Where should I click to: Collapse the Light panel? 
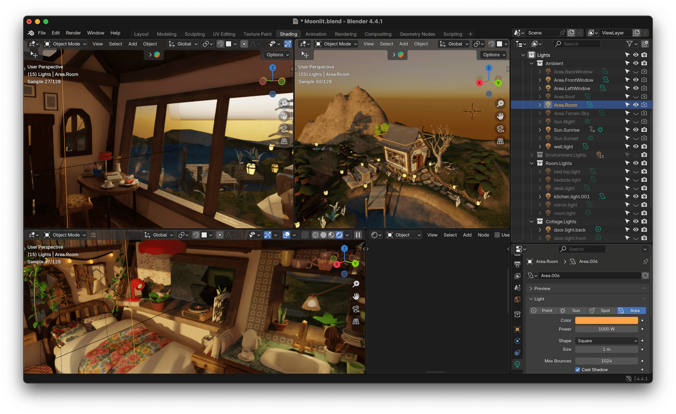click(x=539, y=299)
